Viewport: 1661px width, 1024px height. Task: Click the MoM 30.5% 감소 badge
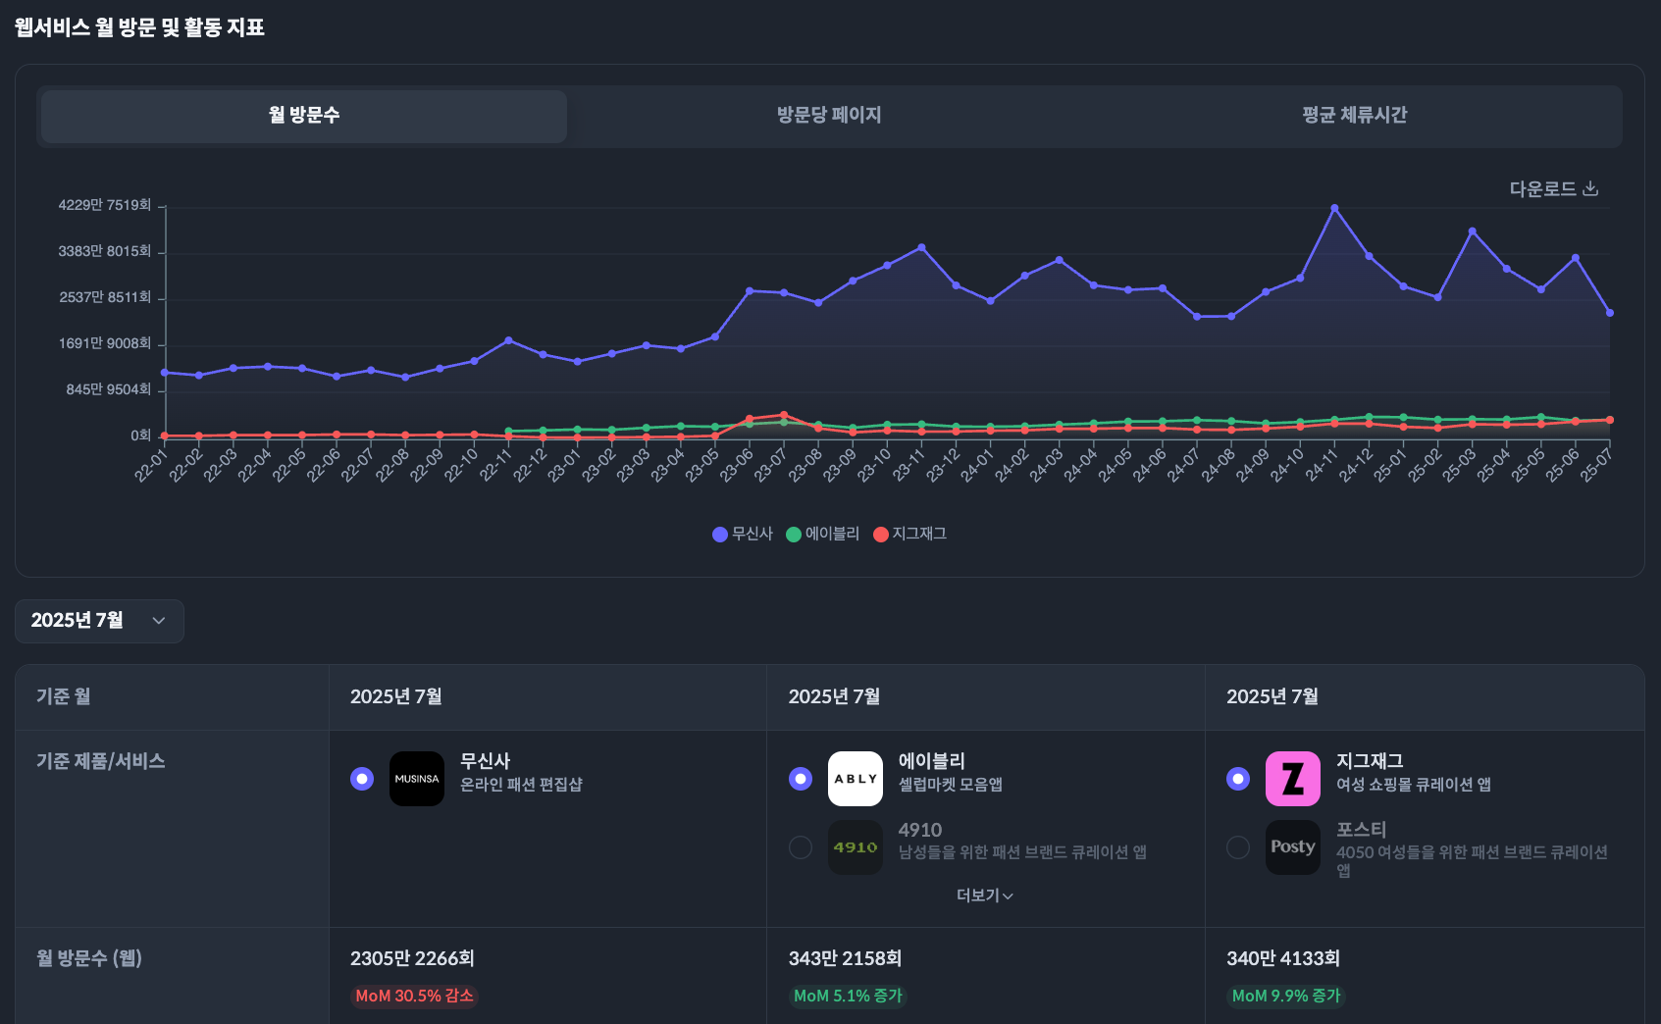coord(414,996)
